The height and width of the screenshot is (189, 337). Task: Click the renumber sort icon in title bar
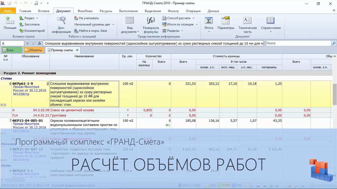pyautogui.click(x=36, y=3)
